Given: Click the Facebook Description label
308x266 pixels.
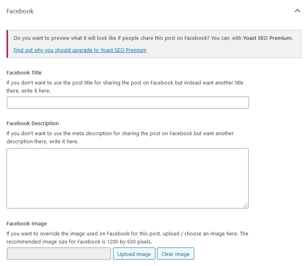Looking at the screenshot, I should coord(33,124).
